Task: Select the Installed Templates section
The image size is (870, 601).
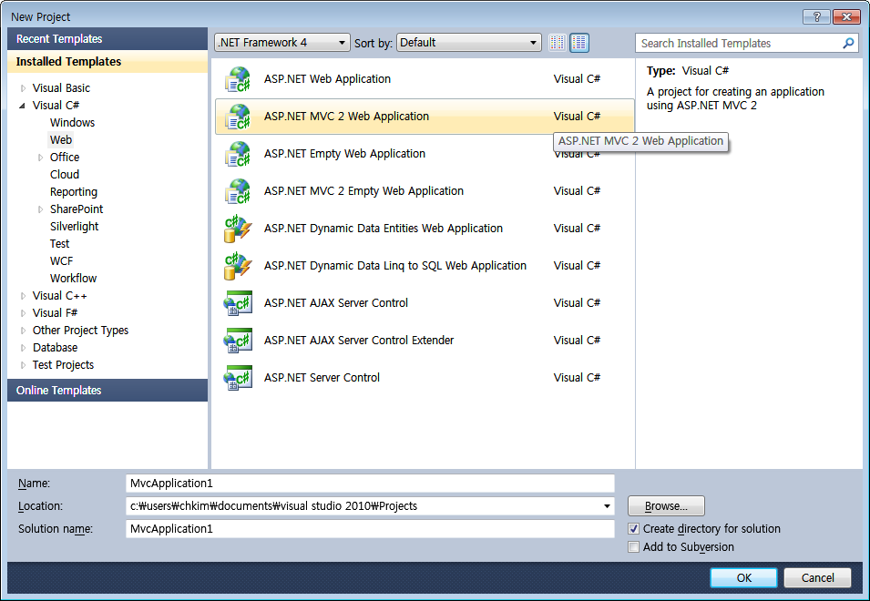Action: 107,62
